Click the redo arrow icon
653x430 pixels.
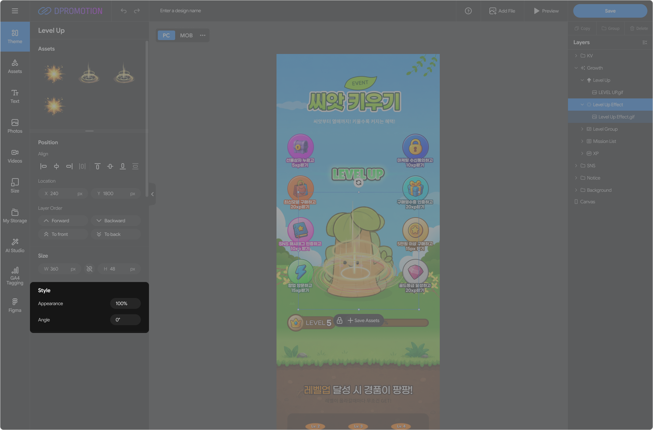coord(137,11)
